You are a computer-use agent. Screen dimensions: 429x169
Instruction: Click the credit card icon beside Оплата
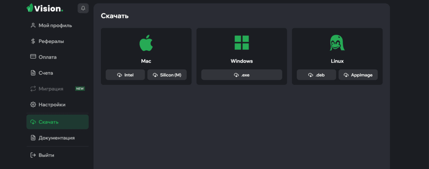click(33, 57)
